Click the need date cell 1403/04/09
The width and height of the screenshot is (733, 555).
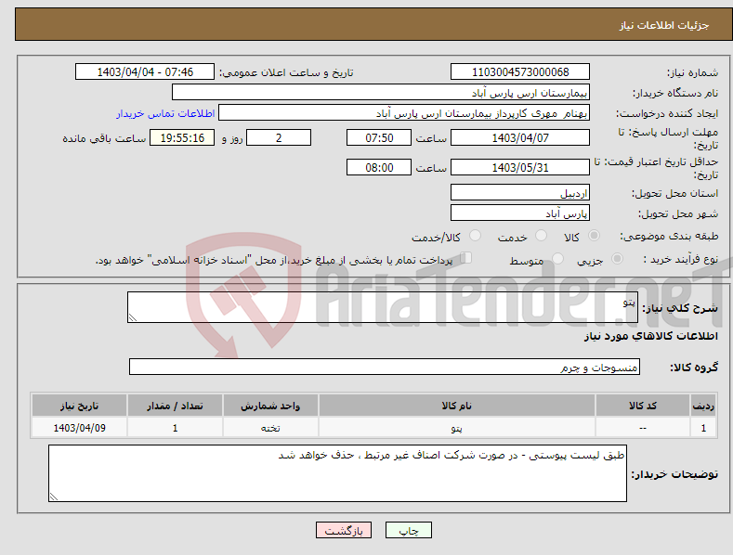pos(79,428)
